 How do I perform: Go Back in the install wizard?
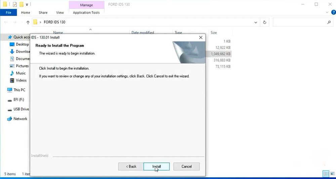pos(131,166)
